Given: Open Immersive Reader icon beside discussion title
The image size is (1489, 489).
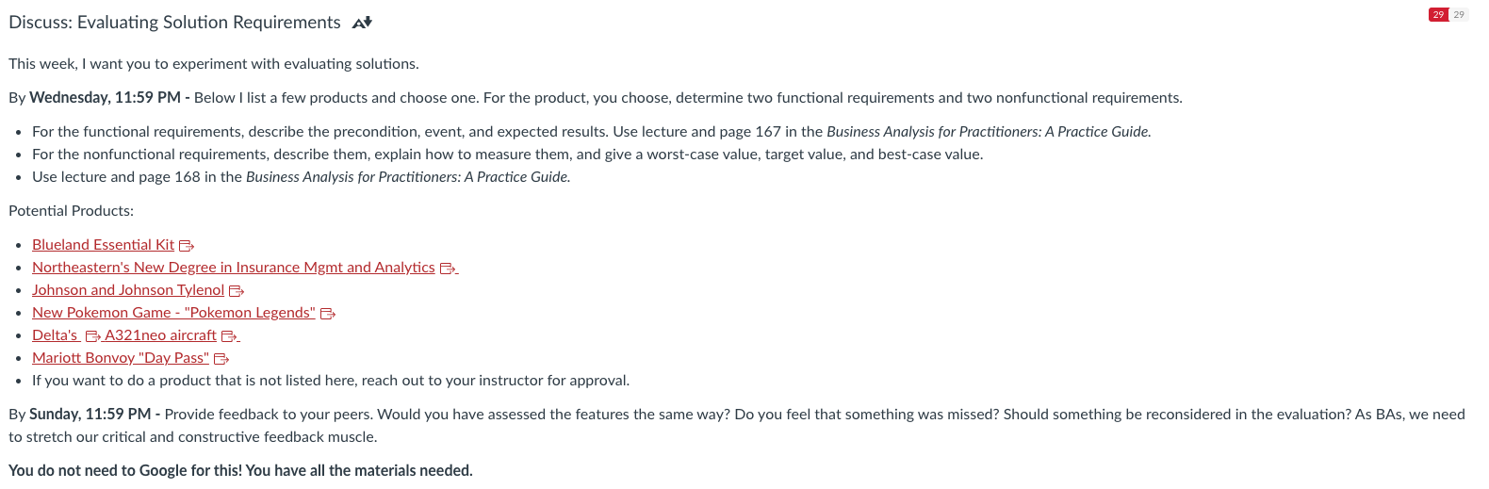Looking at the screenshot, I should click(x=362, y=23).
